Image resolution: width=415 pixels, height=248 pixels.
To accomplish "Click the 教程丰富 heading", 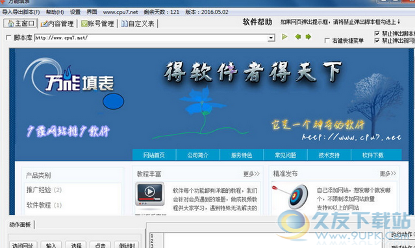I will point(149,174).
